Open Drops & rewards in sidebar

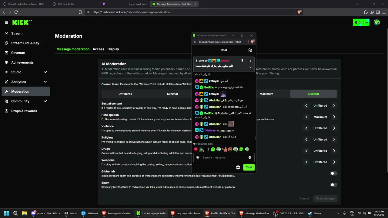tap(26, 111)
